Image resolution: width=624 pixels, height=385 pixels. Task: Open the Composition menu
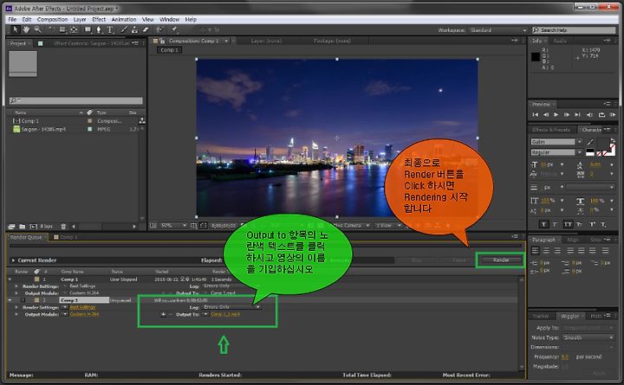[x=52, y=20]
